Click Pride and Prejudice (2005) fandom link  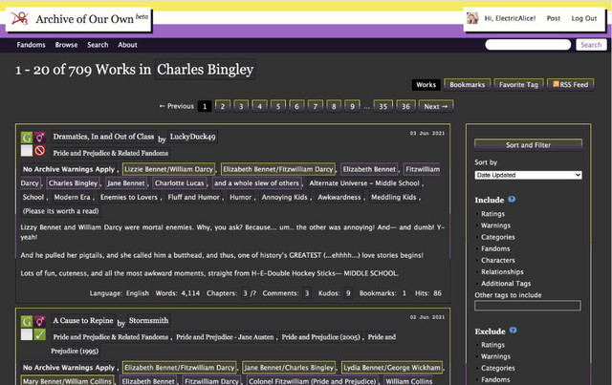click(321, 337)
